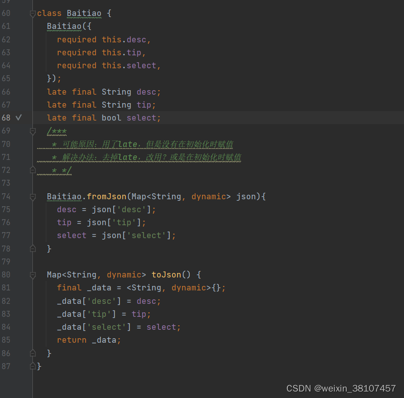Click line number 60 in the gutter

click(6, 13)
